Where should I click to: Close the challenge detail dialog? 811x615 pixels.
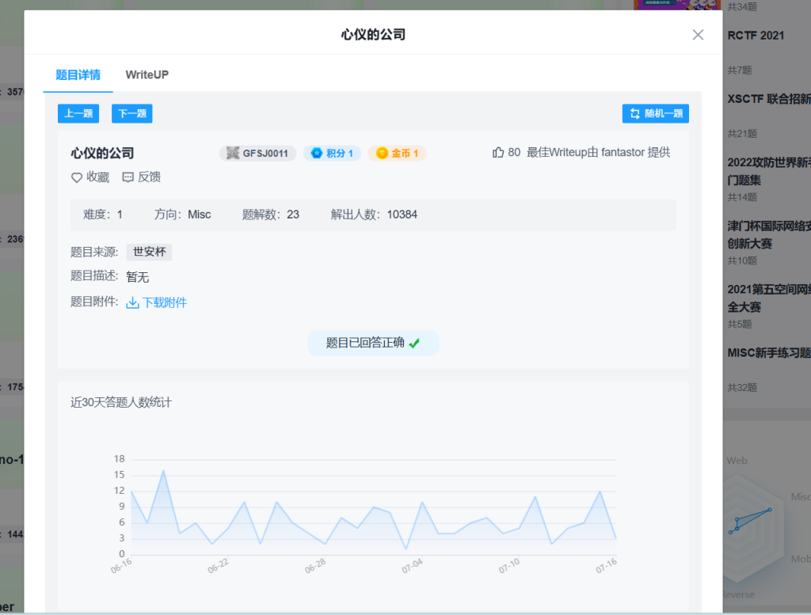(x=698, y=35)
